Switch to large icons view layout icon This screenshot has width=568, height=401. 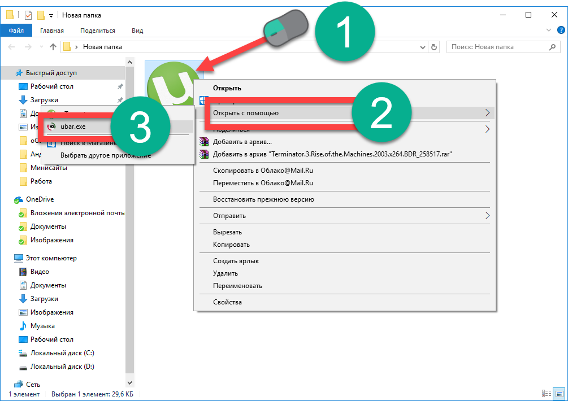560,394
